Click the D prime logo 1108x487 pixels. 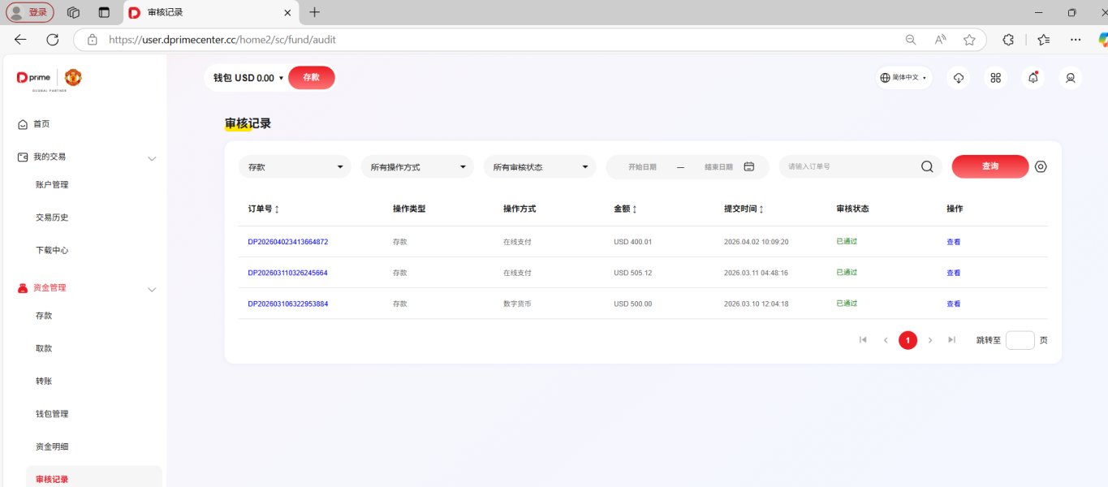click(33, 78)
